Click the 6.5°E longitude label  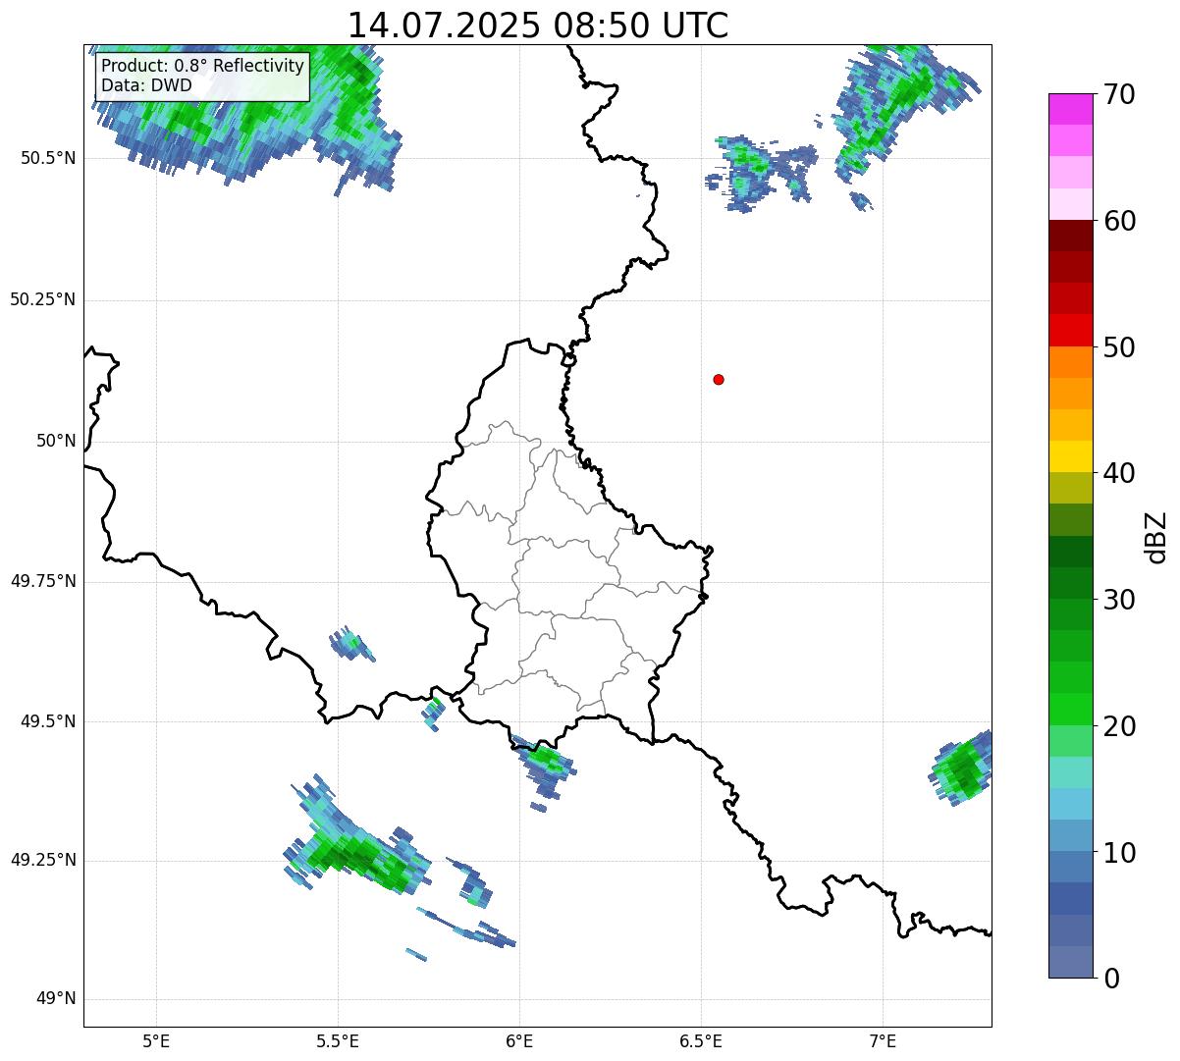(x=701, y=1040)
